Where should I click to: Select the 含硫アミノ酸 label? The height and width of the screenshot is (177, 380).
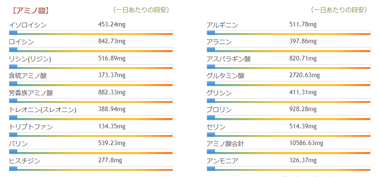click(28, 76)
